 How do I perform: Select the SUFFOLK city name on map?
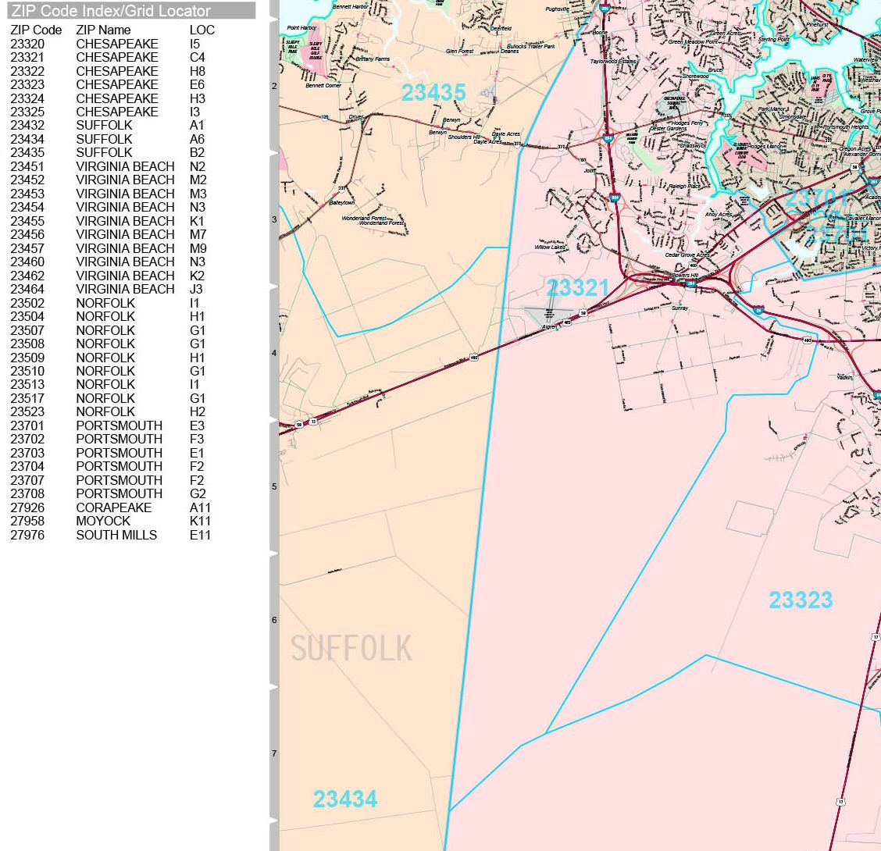click(x=351, y=649)
